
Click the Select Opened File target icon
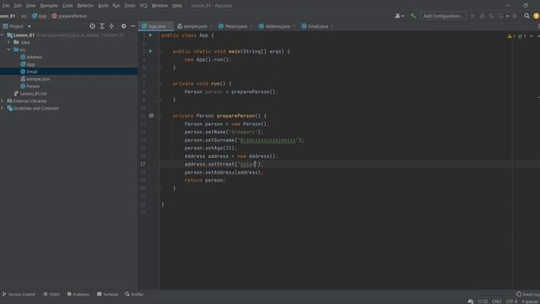(x=92, y=26)
